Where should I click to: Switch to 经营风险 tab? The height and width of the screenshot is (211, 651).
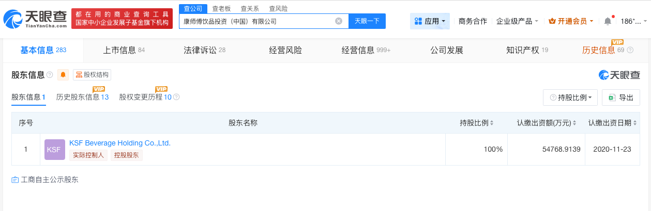pos(285,50)
